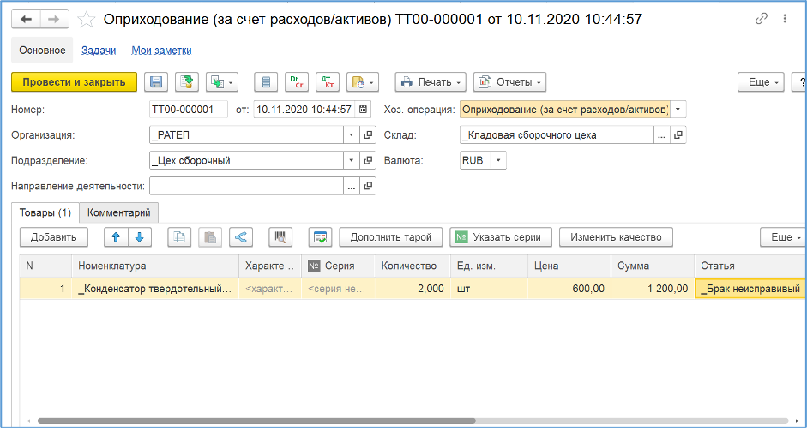Open the Печать dropdown menu
The width and height of the screenshot is (807, 430).
click(x=431, y=82)
